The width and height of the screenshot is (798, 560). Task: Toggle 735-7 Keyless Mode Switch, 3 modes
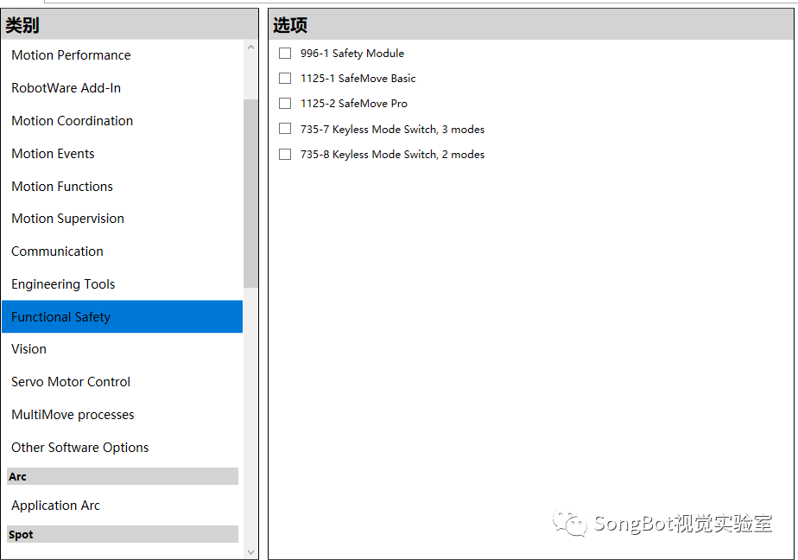pyautogui.click(x=285, y=128)
